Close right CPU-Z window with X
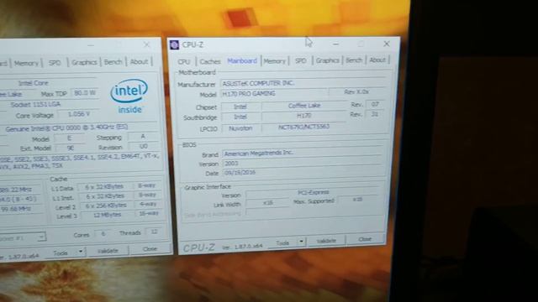The width and height of the screenshot is (538, 302). coord(387,44)
